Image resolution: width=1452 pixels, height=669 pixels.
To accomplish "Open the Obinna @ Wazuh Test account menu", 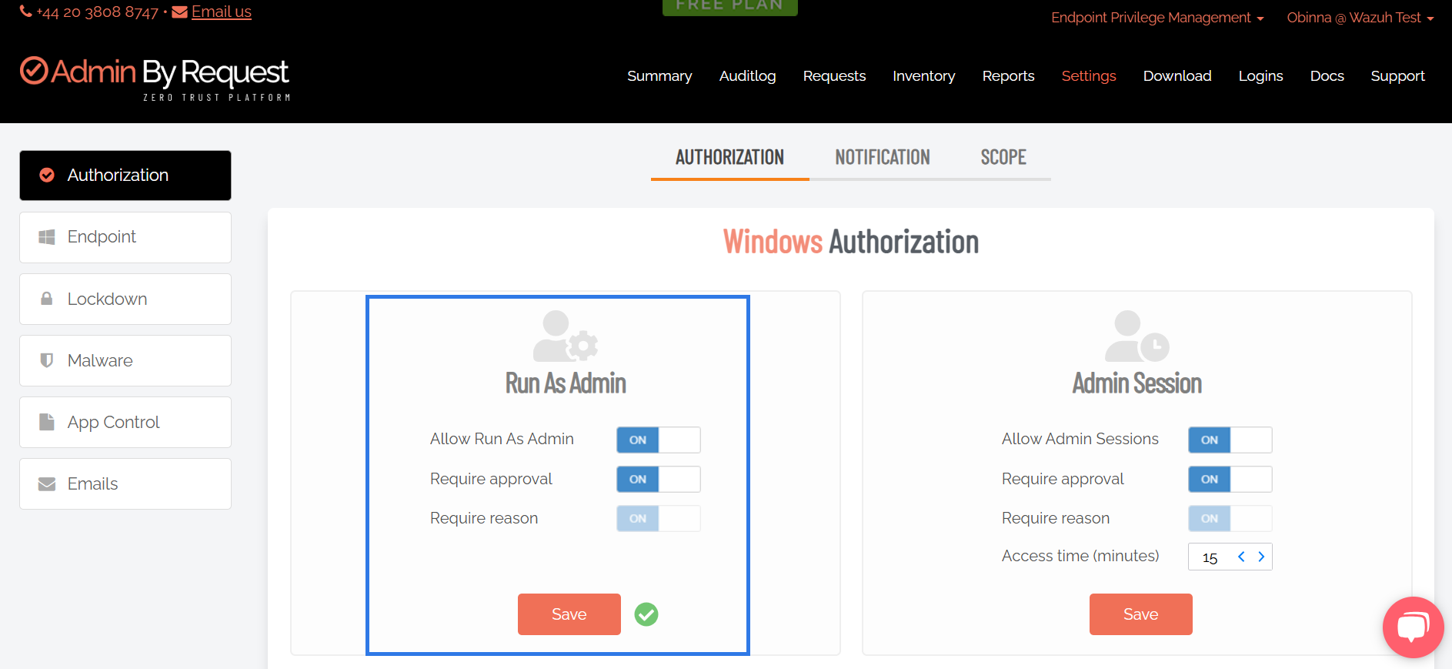I will pos(1360,18).
